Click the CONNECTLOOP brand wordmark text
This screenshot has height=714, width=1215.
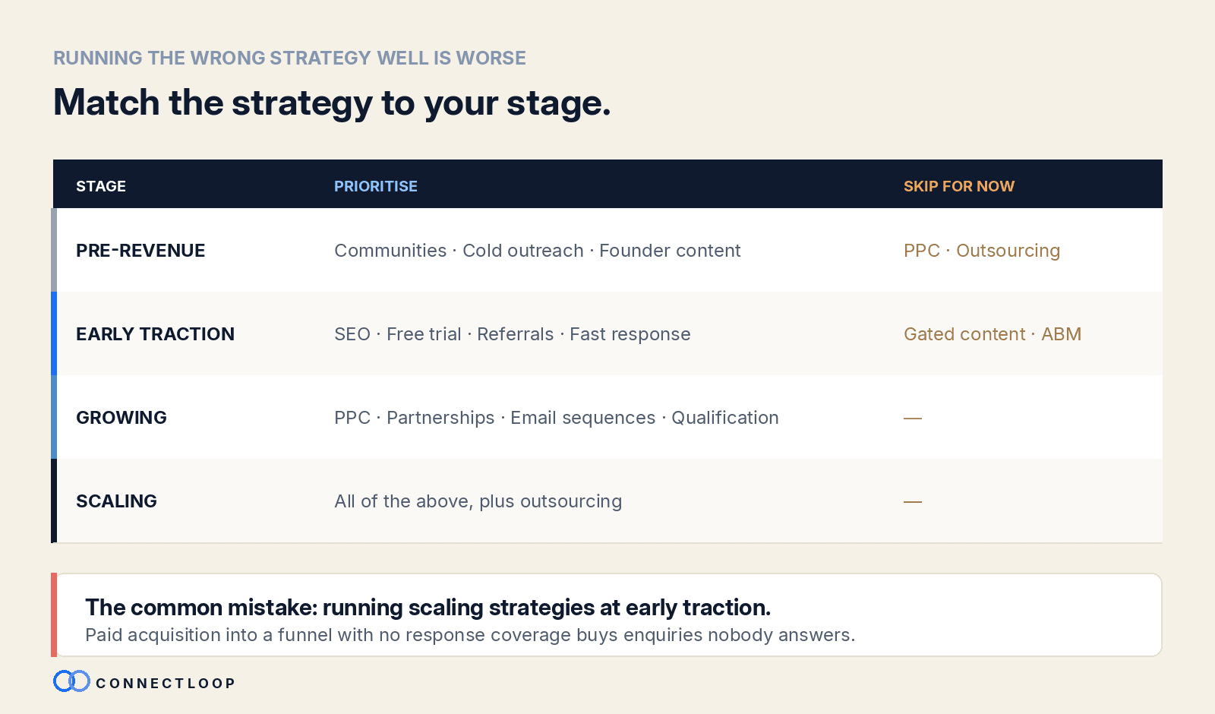pos(166,683)
